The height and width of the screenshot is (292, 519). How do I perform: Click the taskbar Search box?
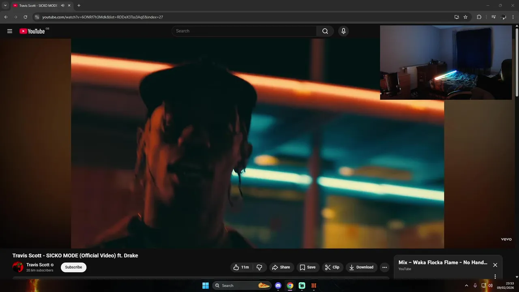pyautogui.click(x=242, y=286)
